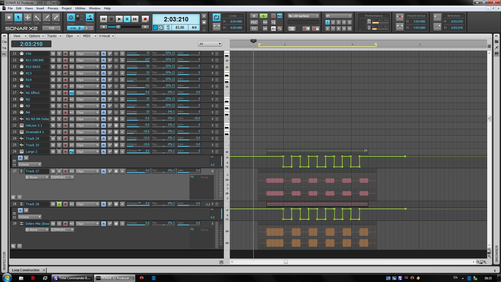Rewind transport to start
This screenshot has height=282, width=501.
click(x=104, y=19)
